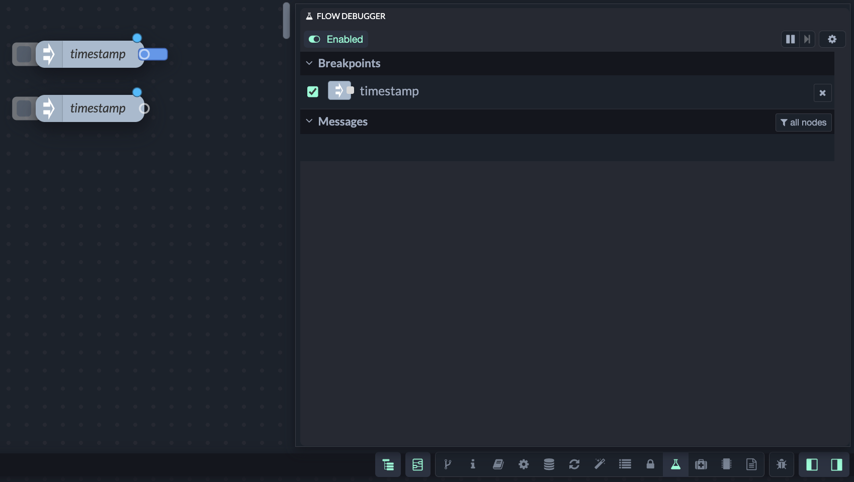854x482 pixels.
Task: Open the medkit sidebar tab
Action: coord(701,464)
